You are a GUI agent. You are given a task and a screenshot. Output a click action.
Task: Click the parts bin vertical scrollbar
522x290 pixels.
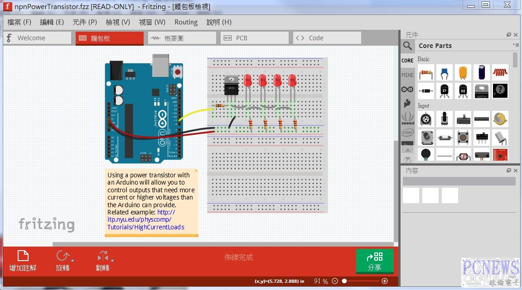coord(515,60)
